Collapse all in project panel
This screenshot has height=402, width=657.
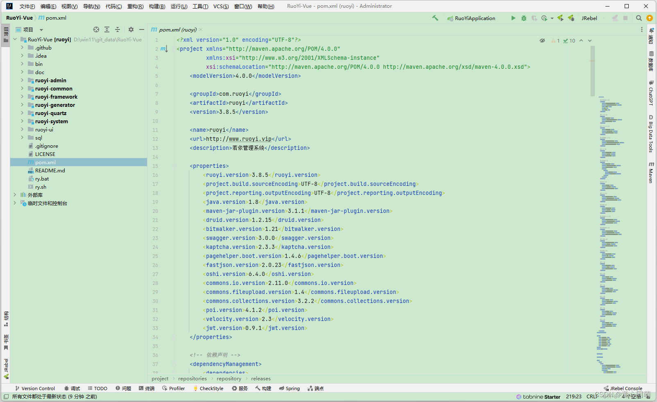point(118,29)
